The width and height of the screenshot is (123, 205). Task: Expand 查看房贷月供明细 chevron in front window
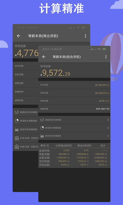108,120
